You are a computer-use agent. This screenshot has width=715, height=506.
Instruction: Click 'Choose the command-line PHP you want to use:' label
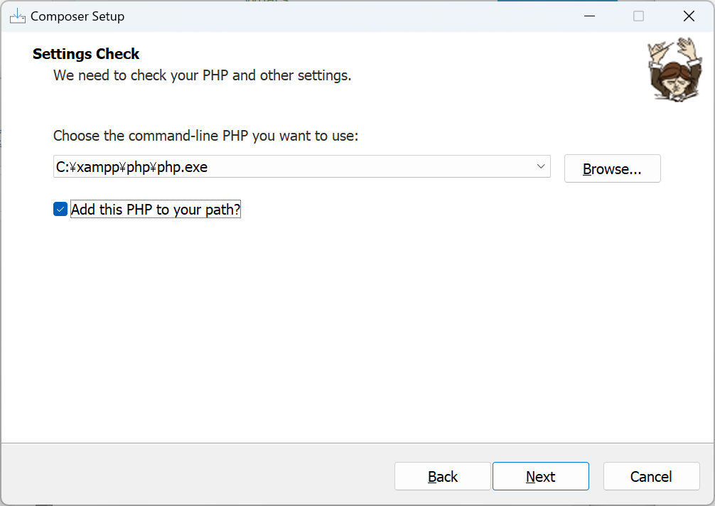coord(205,136)
